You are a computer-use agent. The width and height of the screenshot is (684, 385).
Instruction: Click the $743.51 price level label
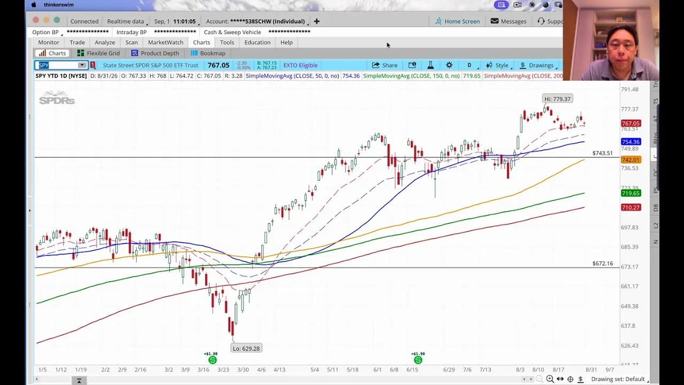click(x=603, y=153)
